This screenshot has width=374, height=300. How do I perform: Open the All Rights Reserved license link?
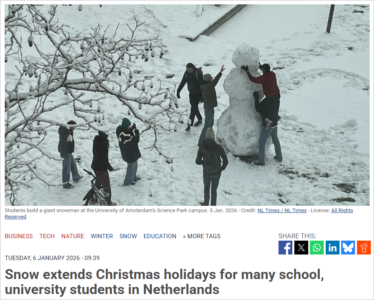click(342, 211)
